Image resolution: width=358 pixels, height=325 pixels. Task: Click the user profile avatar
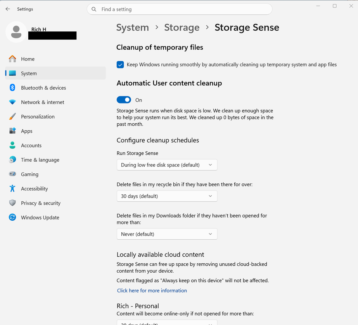16,32
